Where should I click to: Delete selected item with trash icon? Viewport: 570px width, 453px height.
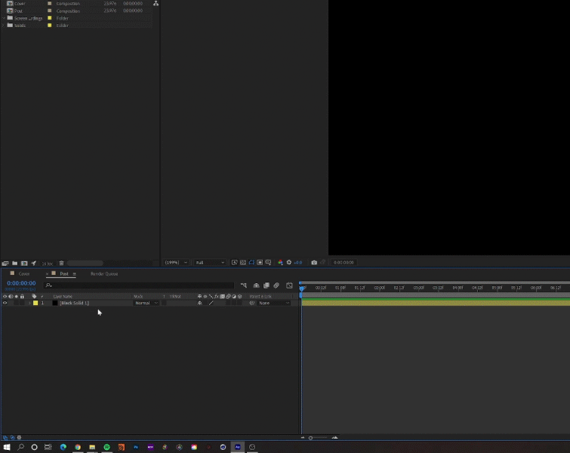[x=62, y=263]
